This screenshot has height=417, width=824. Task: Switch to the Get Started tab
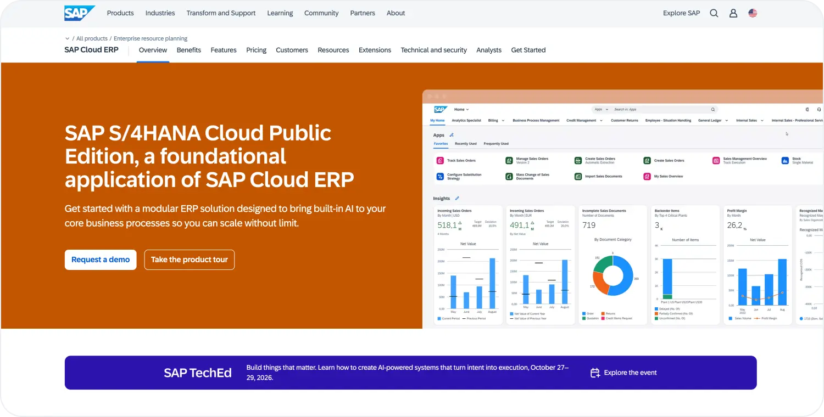[528, 50]
